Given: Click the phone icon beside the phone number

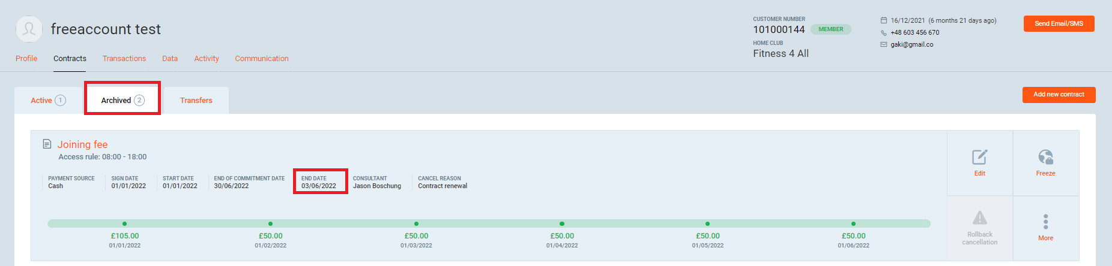Looking at the screenshot, I should pyautogui.click(x=883, y=33).
